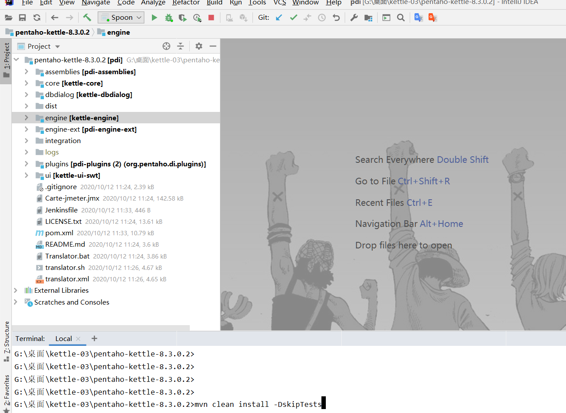
Task: Toggle the 1: Project tool window button
Action: [x=6, y=61]
